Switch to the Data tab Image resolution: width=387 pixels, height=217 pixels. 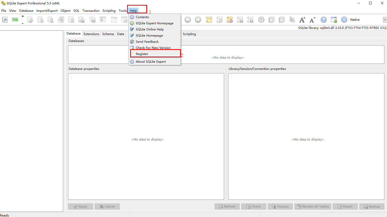point(120,34)
